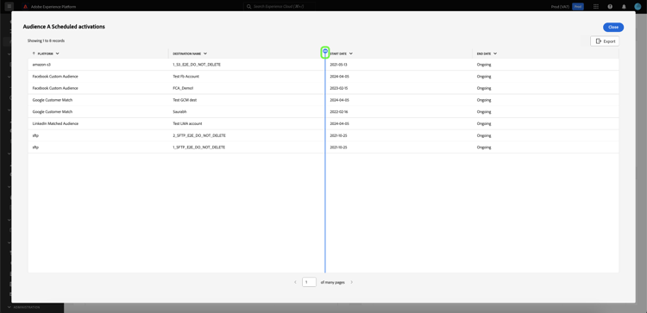Open the Destination Name column dropdown
Image resolution: width=647 pixels, height=313 pixels.
click(205, 53)
